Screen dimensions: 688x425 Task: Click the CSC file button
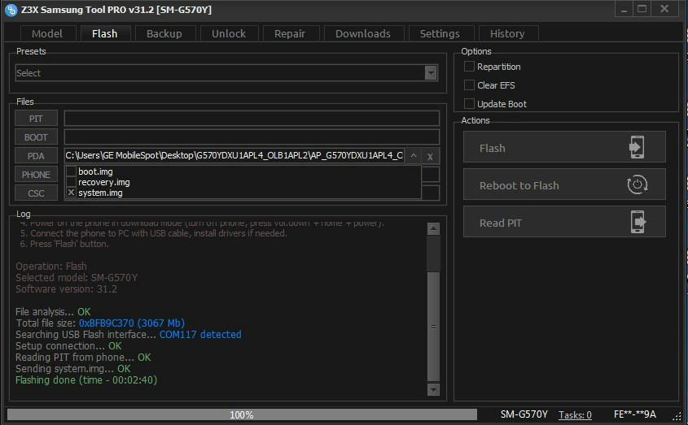click(36, 193)
